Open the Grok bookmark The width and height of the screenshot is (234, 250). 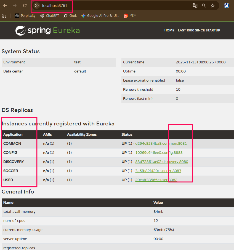pyautogui.click(x=70, y=16)
